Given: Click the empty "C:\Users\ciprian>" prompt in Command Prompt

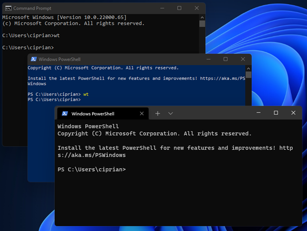Looking at the screenshot, I should (28, 48).
